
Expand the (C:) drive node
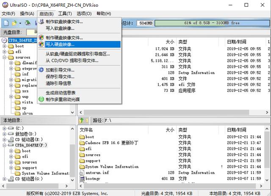tap(5, 129)
